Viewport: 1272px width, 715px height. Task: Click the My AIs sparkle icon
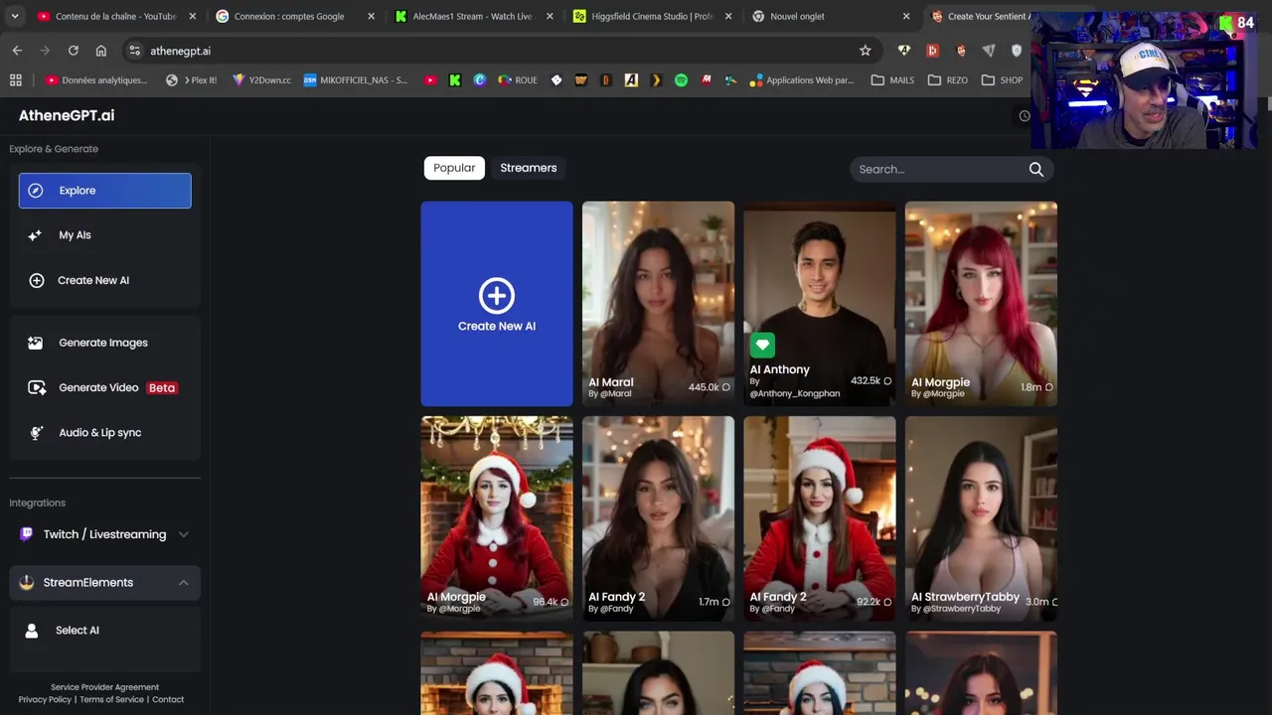point(35,235)
